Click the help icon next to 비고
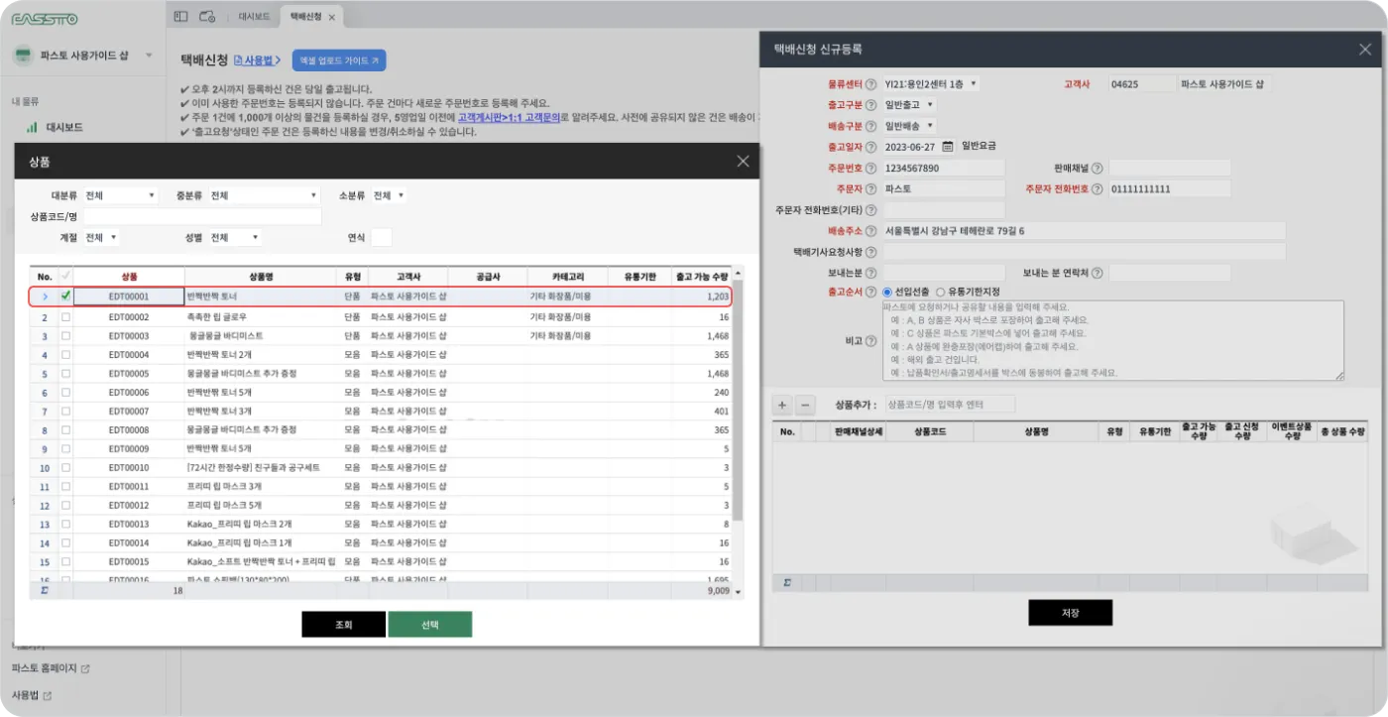The image size is (1388, 717). [870, 341]
